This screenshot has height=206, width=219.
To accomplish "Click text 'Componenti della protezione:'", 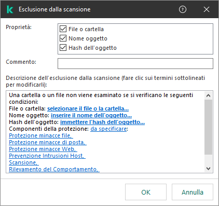I will click(x=49, y=129).
